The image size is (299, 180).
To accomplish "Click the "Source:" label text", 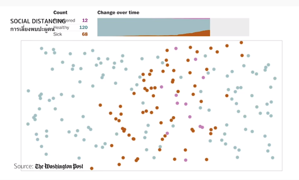I will pyautogui.click(x=24, y=166).
